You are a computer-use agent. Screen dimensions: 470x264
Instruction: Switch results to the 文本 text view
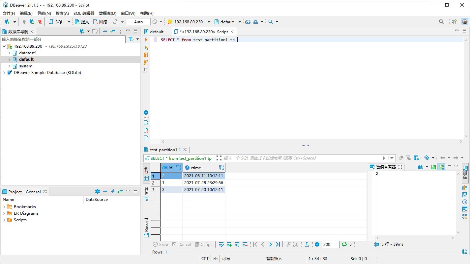coord(146,194)
